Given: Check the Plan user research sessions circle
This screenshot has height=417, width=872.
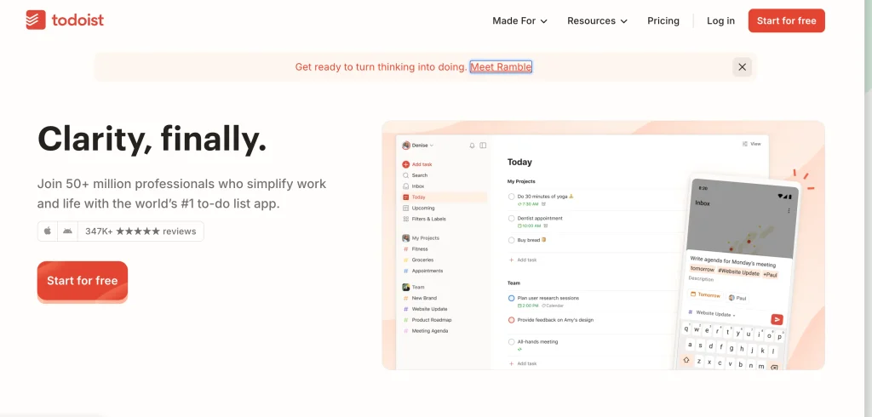Looking at the screenshot, I should point(512,298).
